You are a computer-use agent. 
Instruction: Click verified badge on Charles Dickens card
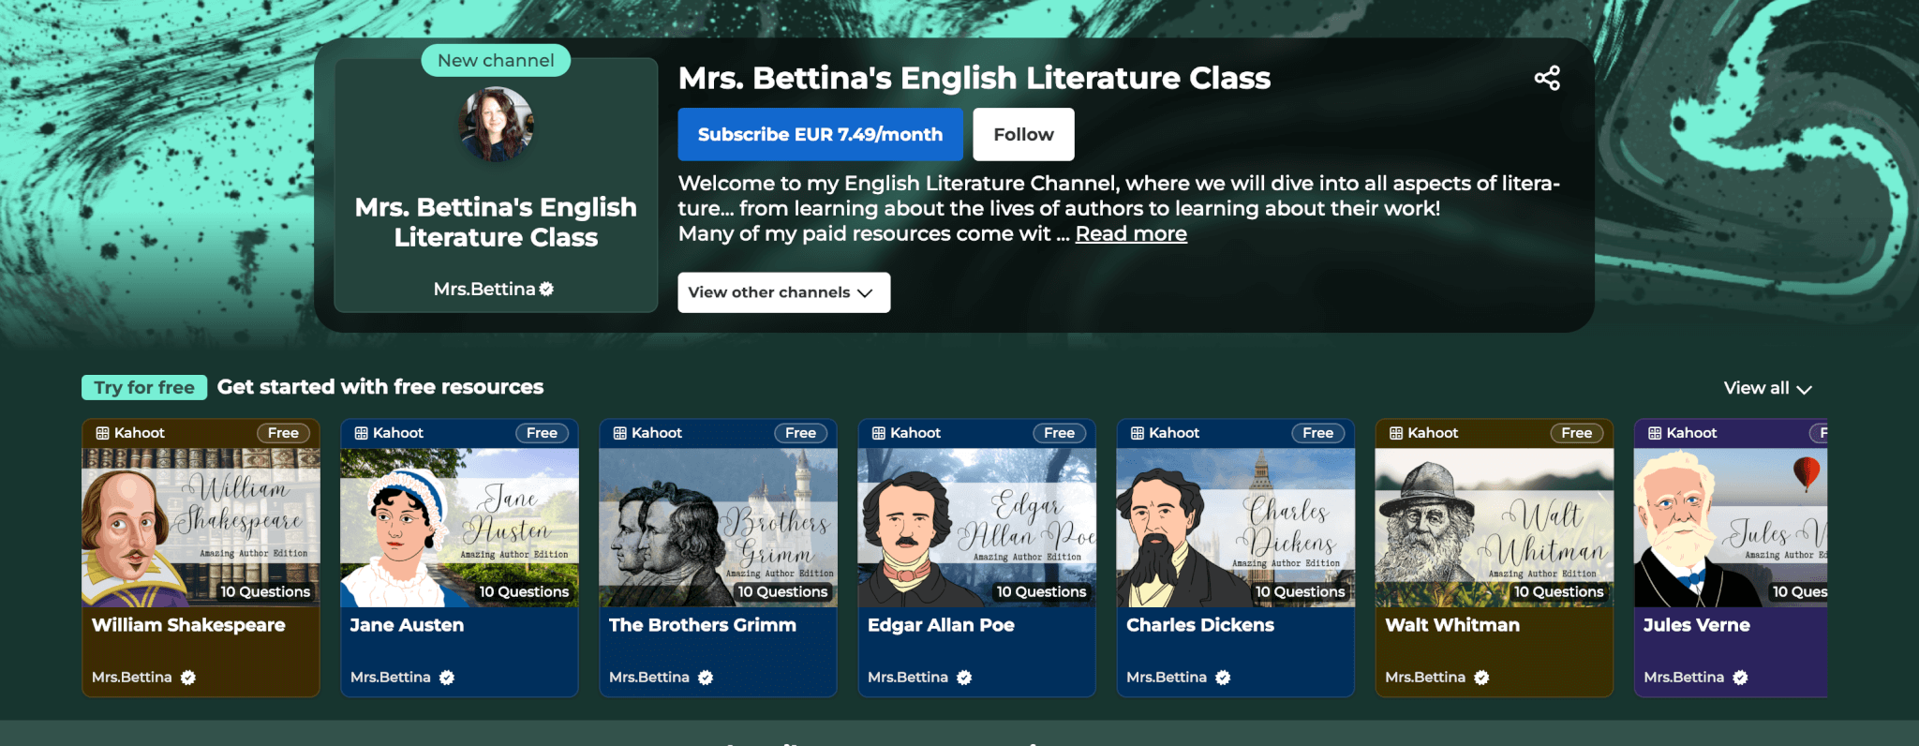coord(1223,678)
